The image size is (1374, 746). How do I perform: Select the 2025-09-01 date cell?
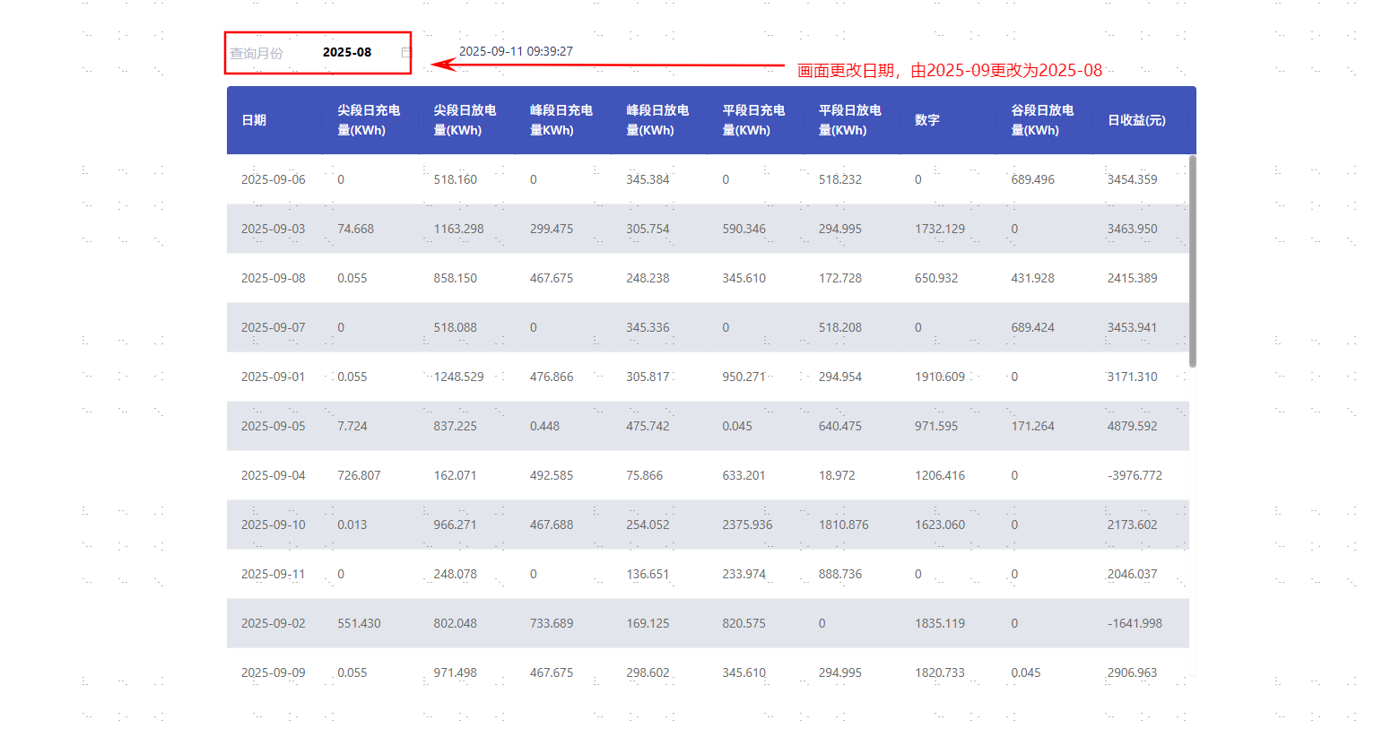[274, 377]
